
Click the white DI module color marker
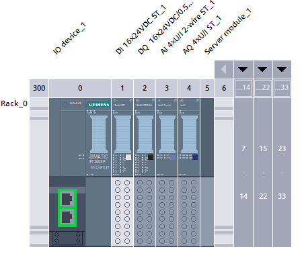(128, 157)
